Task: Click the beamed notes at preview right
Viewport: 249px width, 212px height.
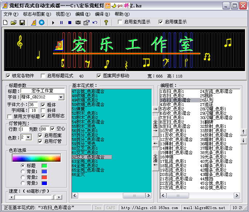Action: pyautogui.click(x=228, y=43)
